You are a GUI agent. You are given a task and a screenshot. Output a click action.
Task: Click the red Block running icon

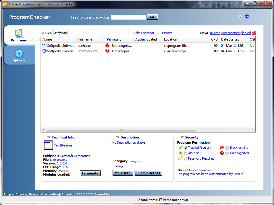click(x=222, y=148)
